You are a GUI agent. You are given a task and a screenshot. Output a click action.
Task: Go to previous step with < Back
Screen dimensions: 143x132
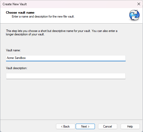tap(65, 126)
